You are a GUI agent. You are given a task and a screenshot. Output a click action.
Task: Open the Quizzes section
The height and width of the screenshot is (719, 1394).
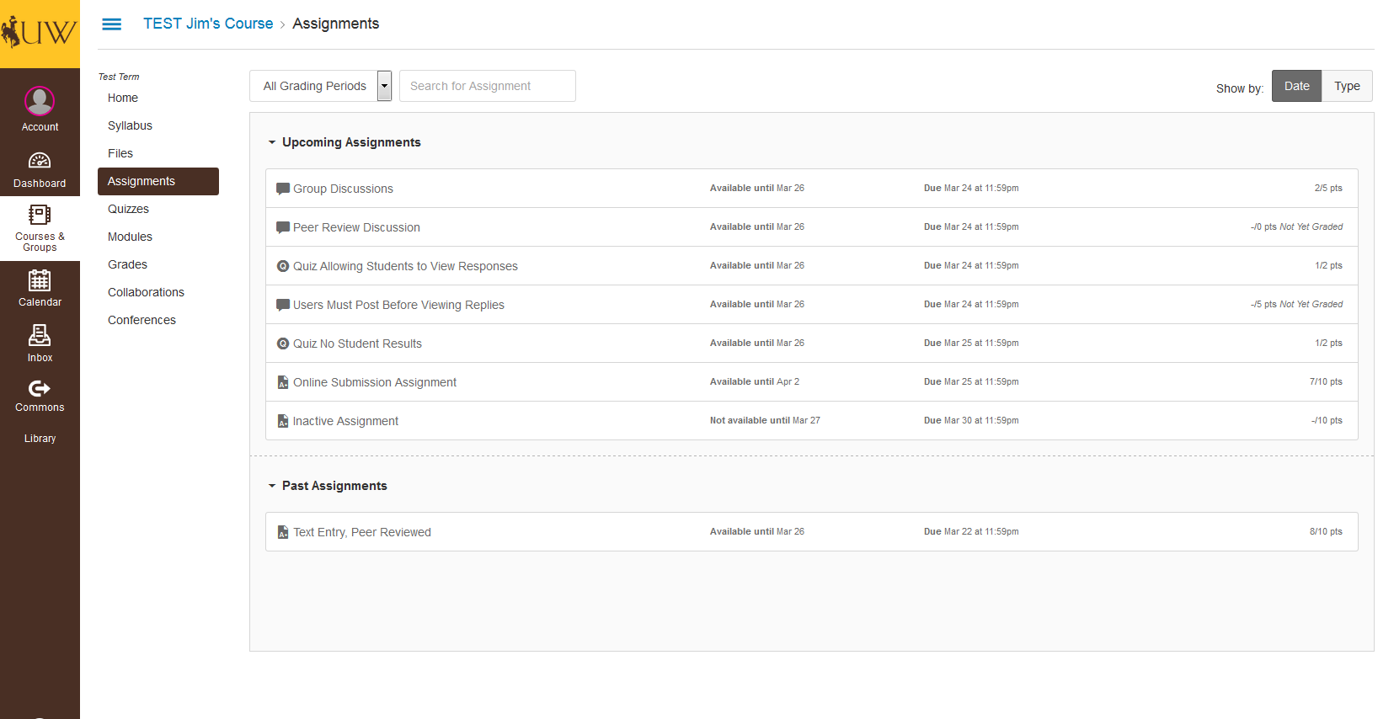click(x=128, y=209)
